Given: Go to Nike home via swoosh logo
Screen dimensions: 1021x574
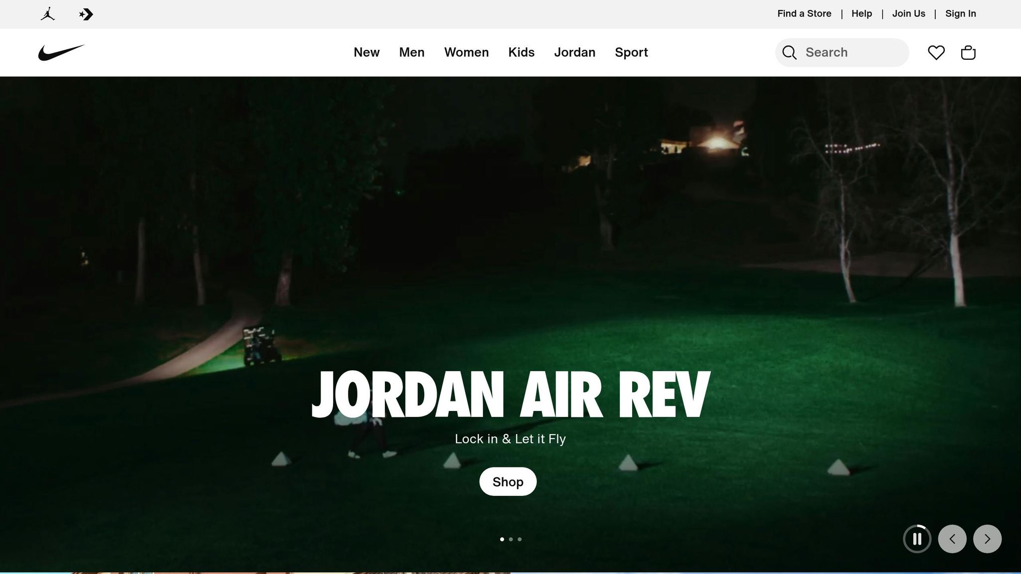Looking at the screenshot, I should (x=61, y=52).
